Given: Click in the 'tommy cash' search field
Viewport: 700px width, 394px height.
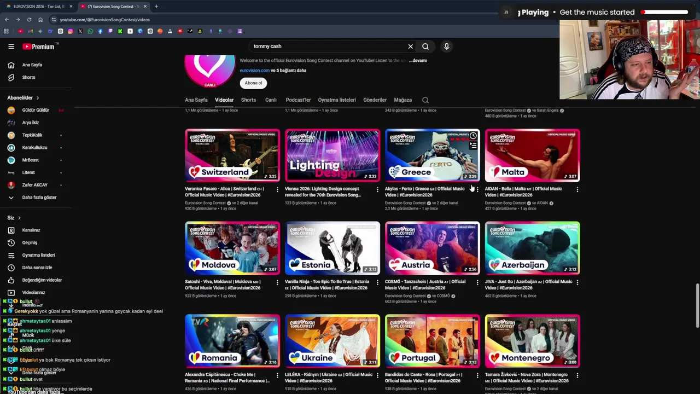Looking at the screenshot, I should coord(328,47).
